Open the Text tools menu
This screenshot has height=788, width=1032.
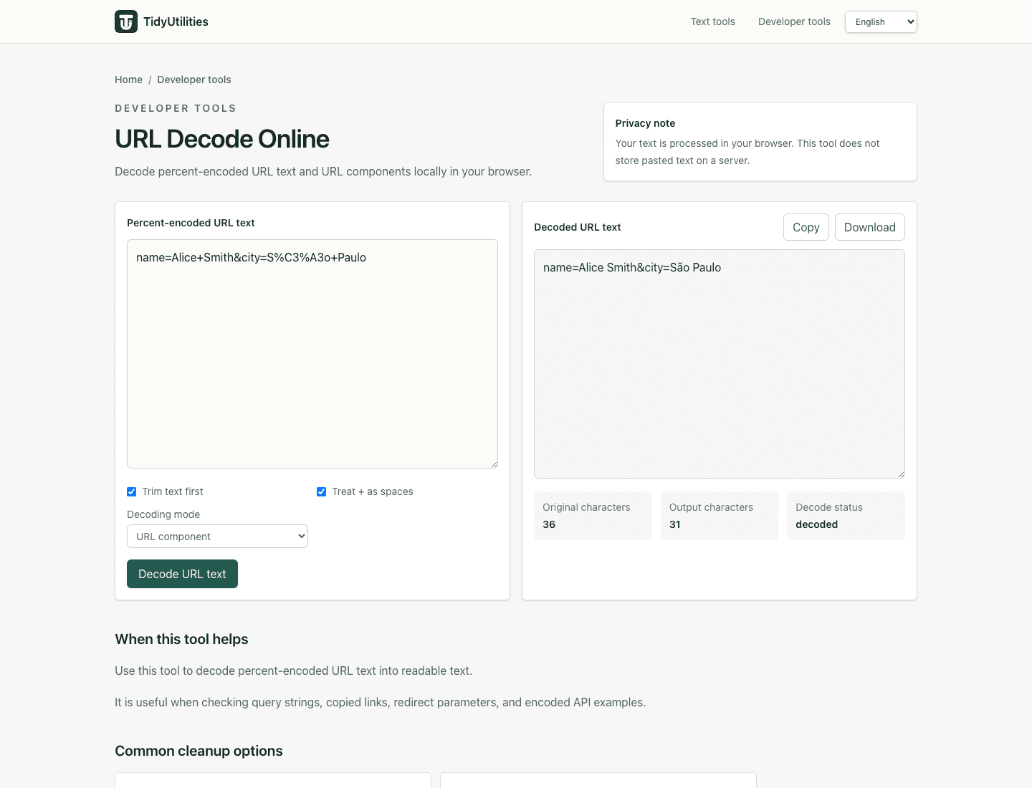point(712,21)
